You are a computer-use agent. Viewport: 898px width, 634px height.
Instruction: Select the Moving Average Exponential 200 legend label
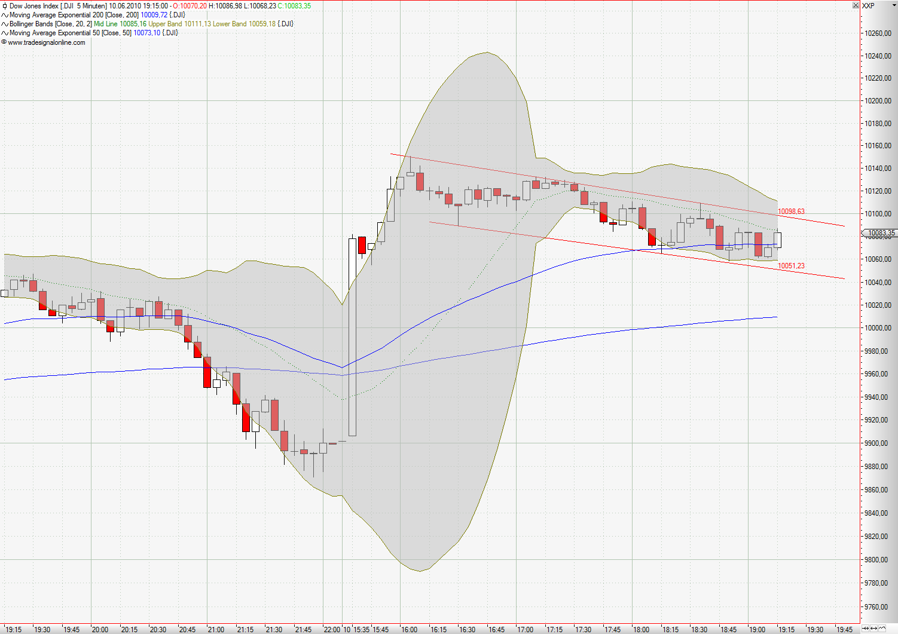74,15
